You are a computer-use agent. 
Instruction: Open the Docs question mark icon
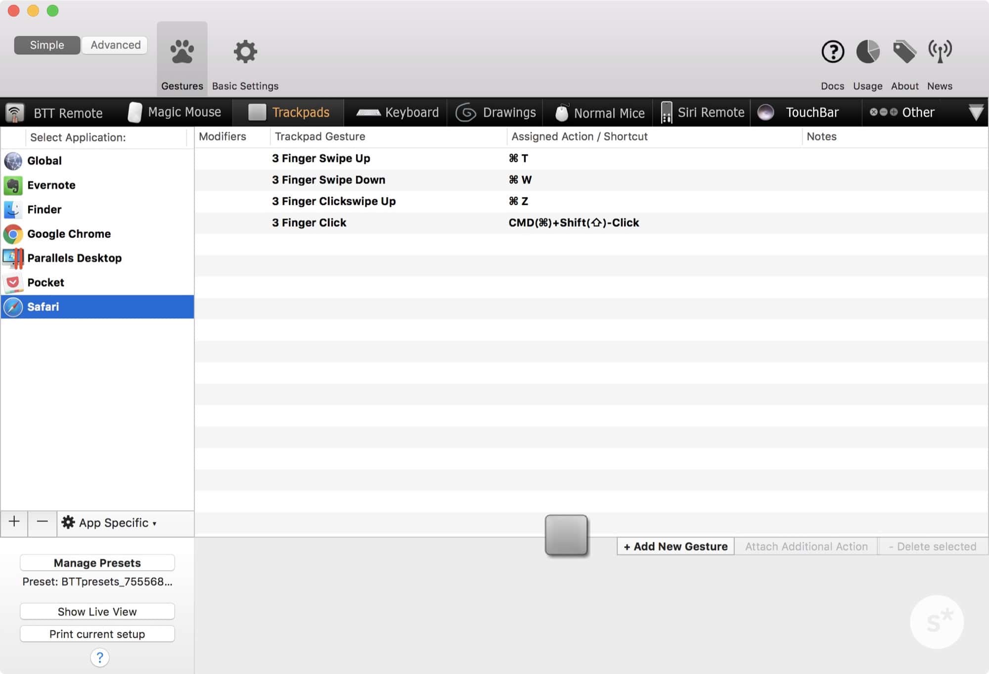[x=833, y=52]
